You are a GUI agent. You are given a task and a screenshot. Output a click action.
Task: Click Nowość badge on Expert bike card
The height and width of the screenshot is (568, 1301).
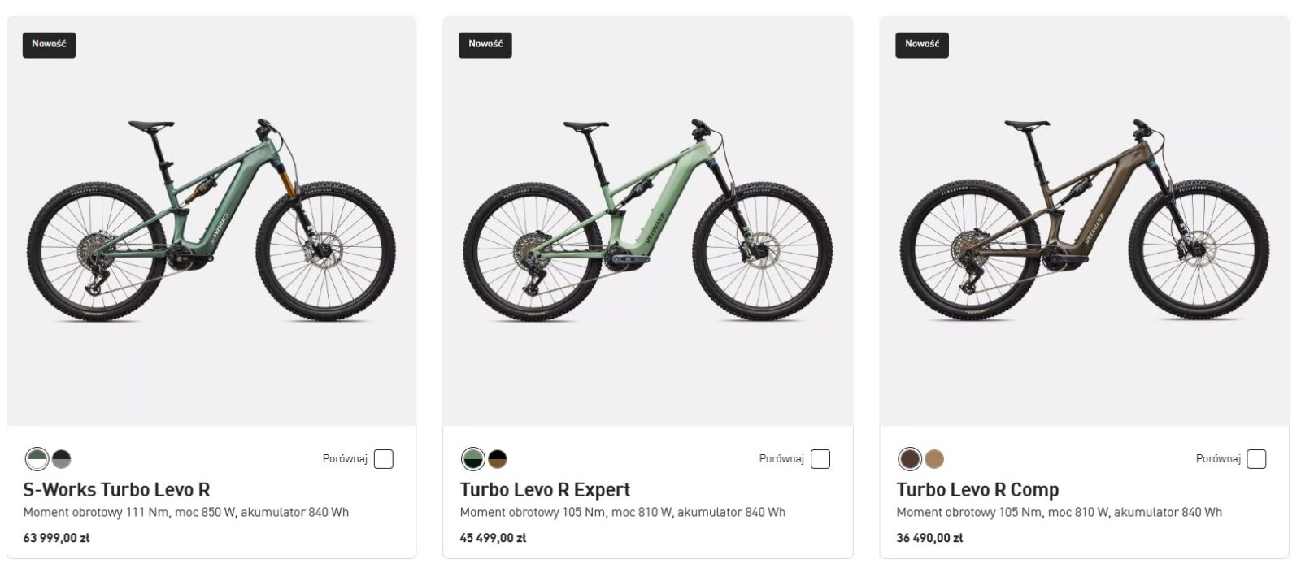(x=485, y=45)
